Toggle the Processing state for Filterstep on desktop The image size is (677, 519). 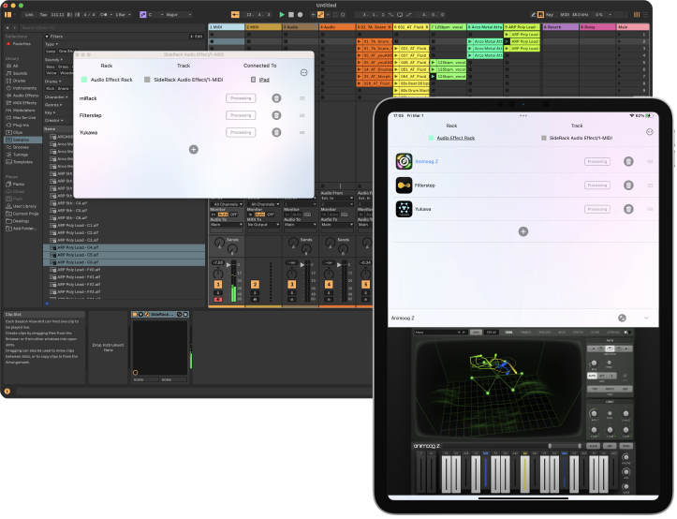241,115
